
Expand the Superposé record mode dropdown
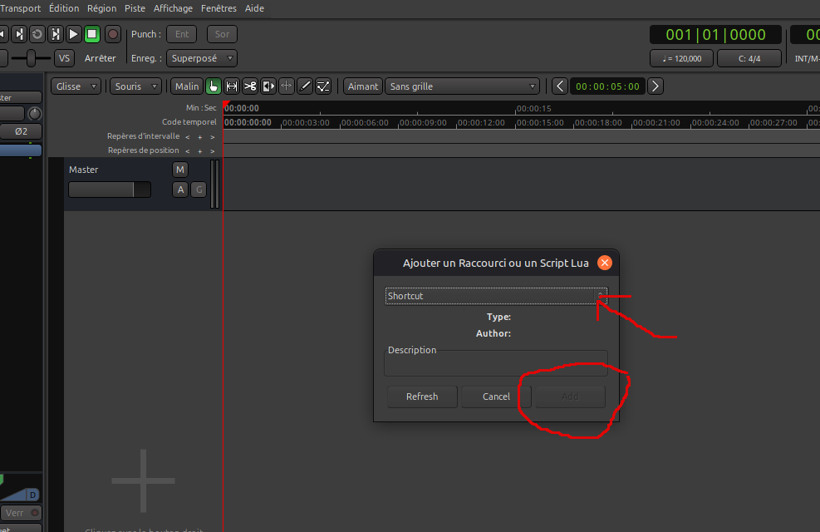tap(201, 58)
